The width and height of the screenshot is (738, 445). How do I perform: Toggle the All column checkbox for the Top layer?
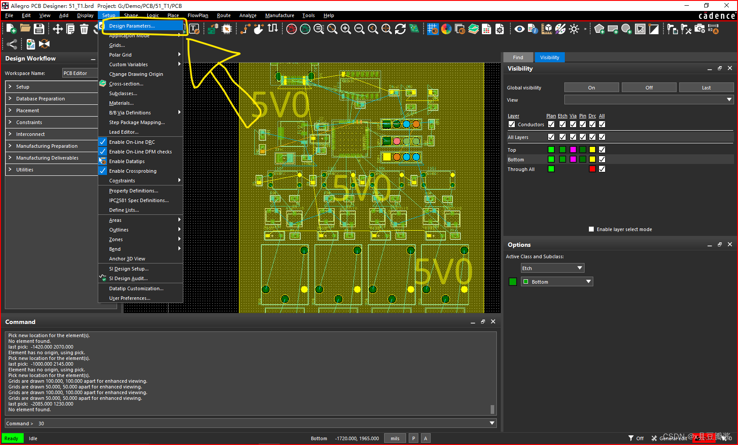point(602,150)
